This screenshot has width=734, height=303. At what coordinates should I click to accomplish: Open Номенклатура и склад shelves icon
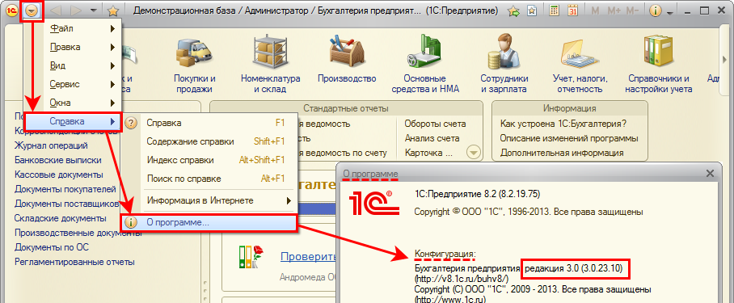(x=270, y=52)
